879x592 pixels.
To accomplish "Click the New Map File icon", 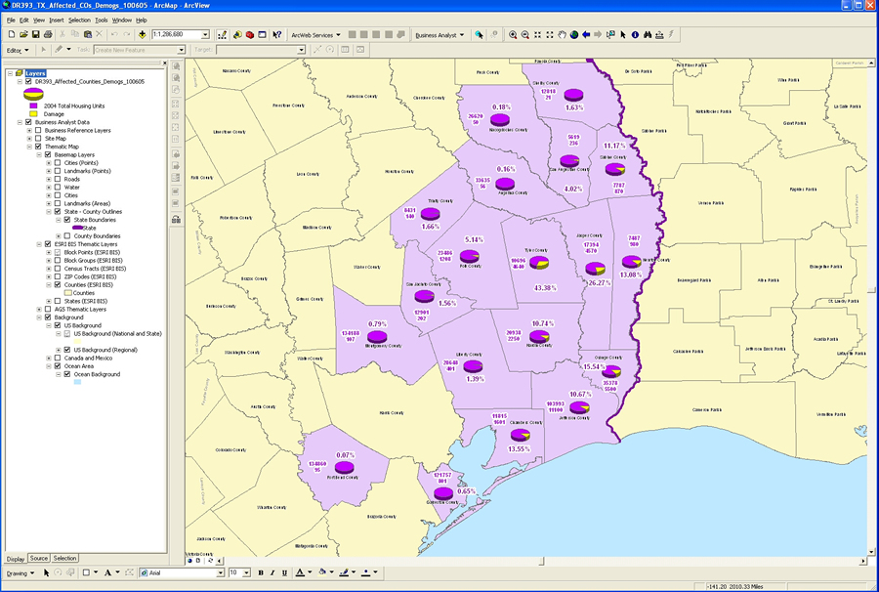I will 12,35.
